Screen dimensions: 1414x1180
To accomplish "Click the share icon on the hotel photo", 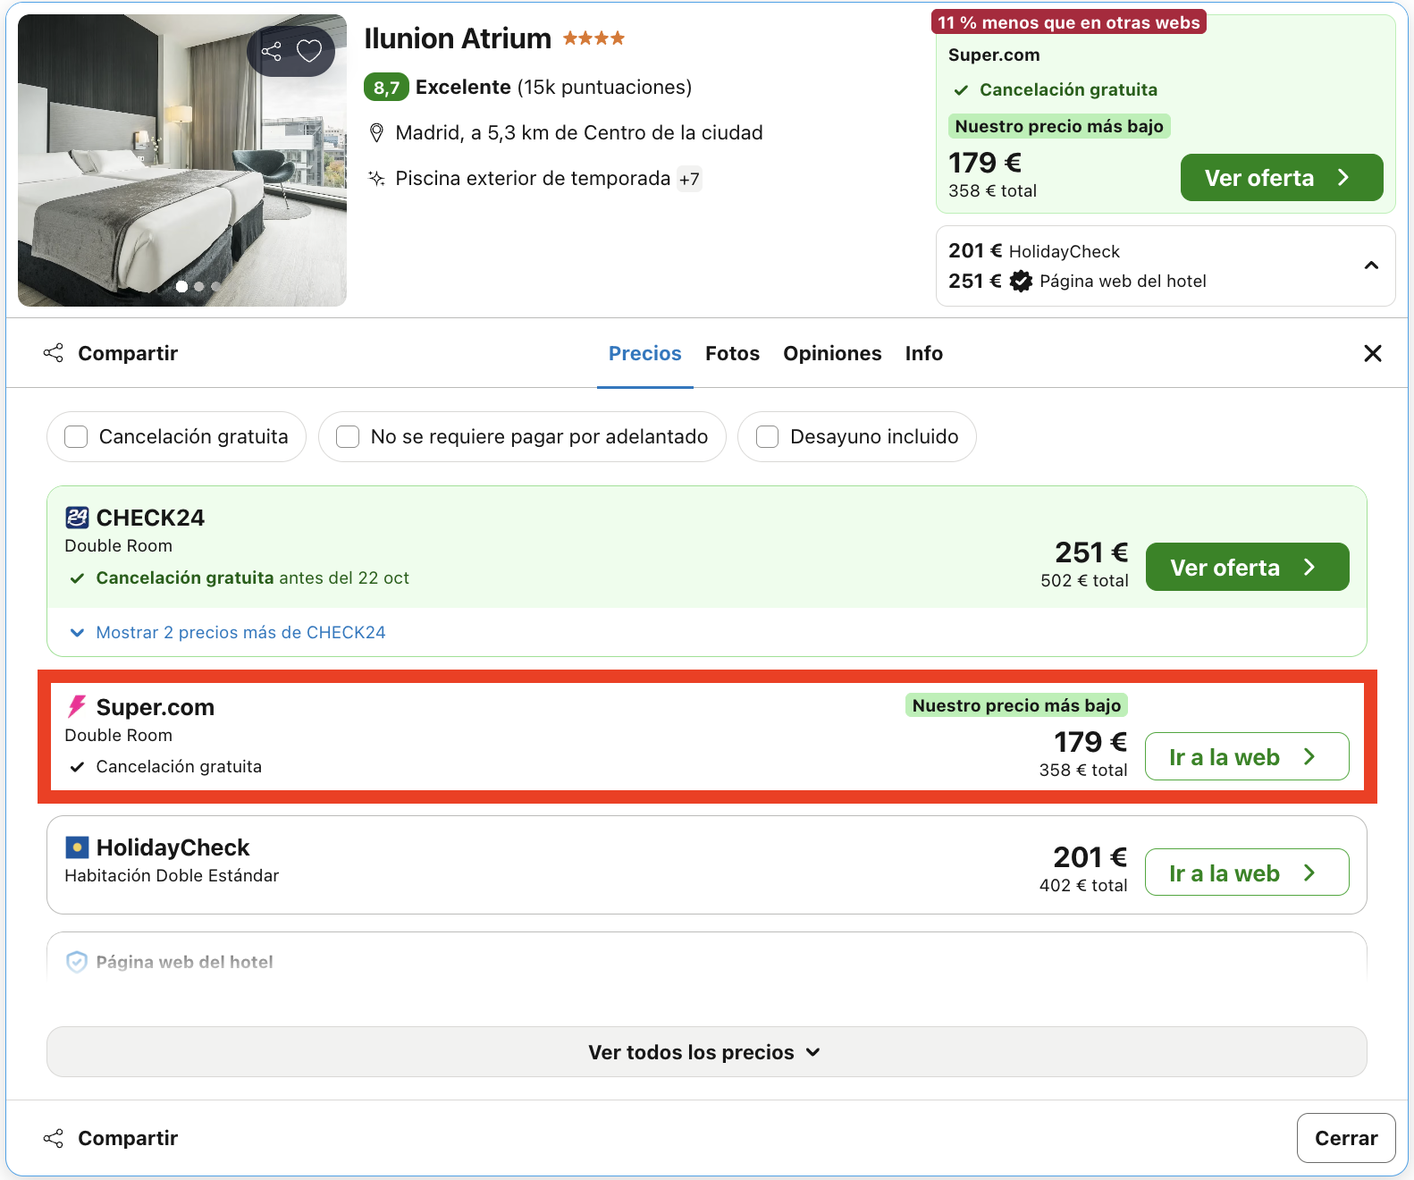I will [x=272, y=51].
